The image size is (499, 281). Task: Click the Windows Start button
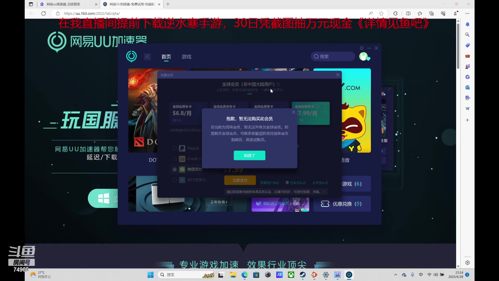point(150,275)
